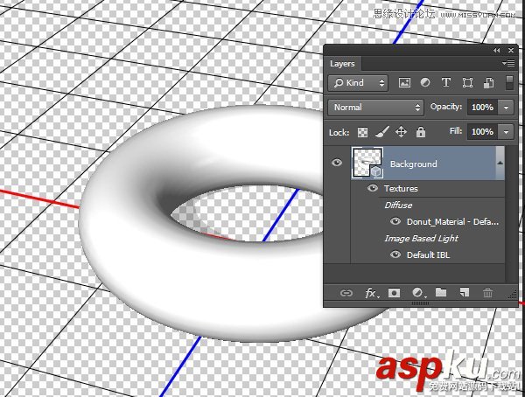The height and width of the screenshot is (397, 525).
Task: Click the add layer style fx button
Action: (x=370, y=293)
